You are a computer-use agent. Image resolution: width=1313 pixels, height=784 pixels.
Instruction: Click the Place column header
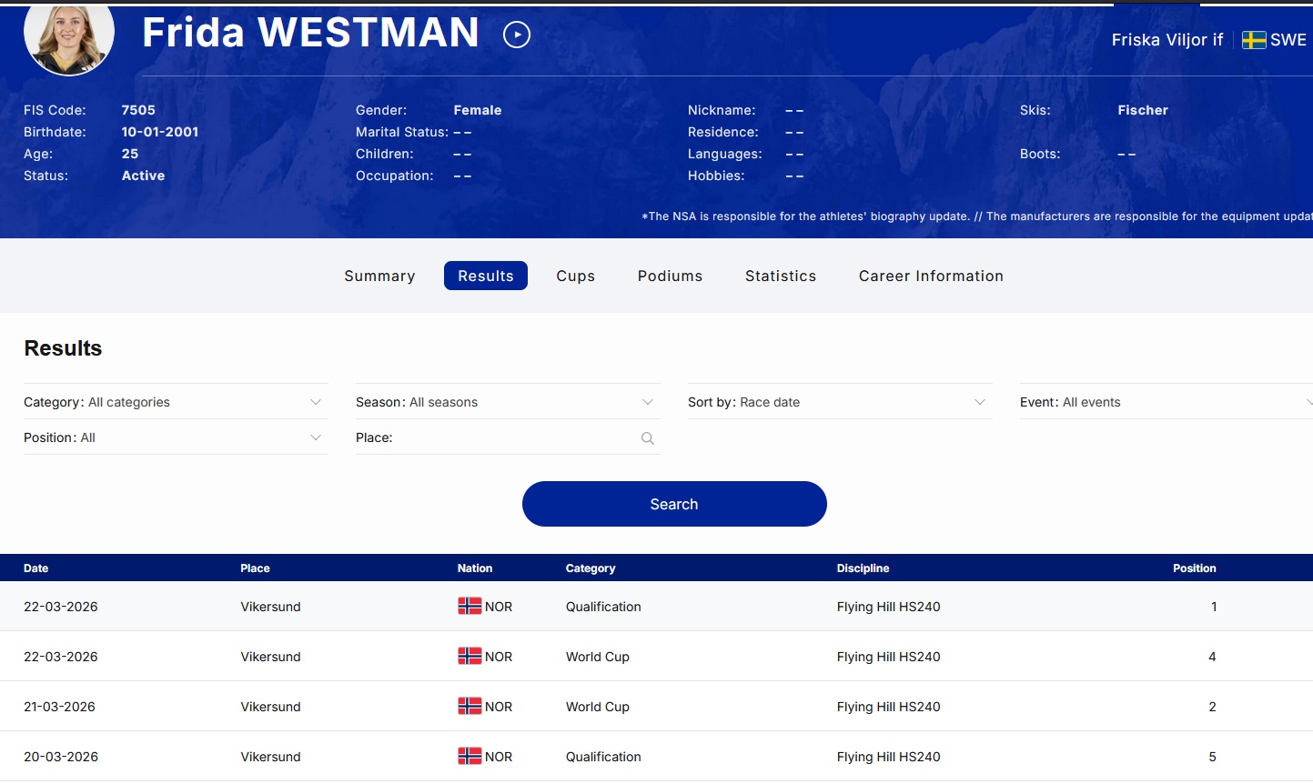[255, 568]
